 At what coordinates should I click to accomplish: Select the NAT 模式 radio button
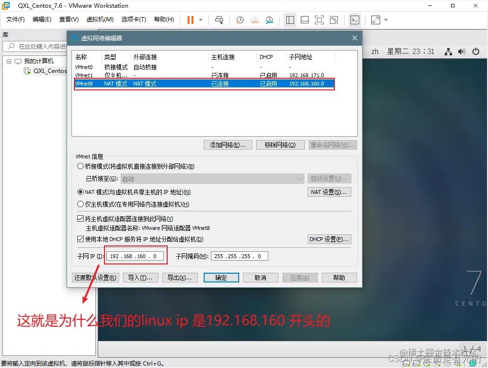pos(81,192)
